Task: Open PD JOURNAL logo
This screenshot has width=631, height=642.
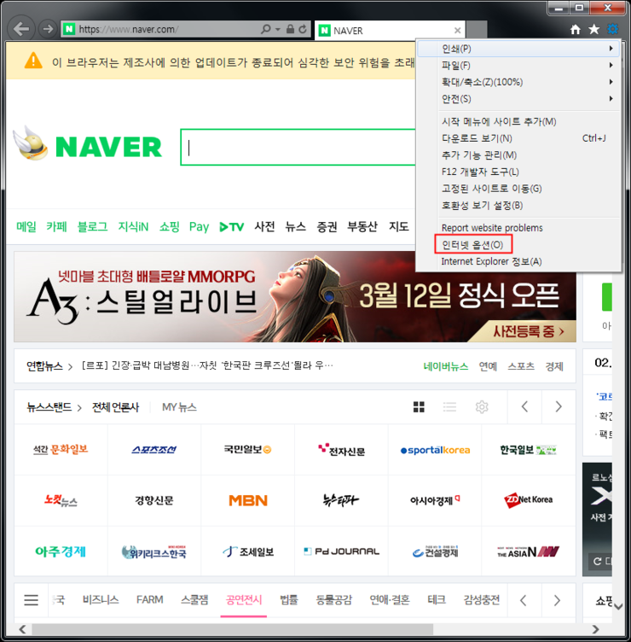Action: (341, 552)
